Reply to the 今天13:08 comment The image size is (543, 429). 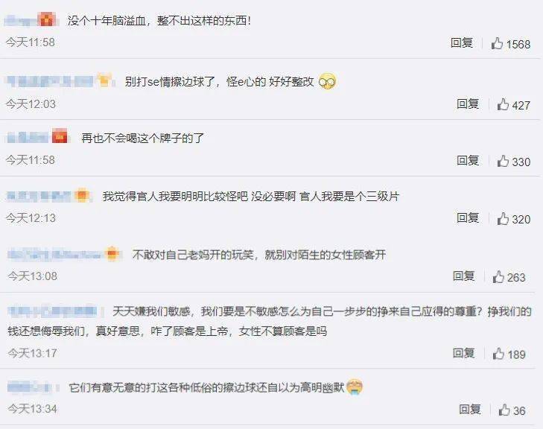coord(463,276)
